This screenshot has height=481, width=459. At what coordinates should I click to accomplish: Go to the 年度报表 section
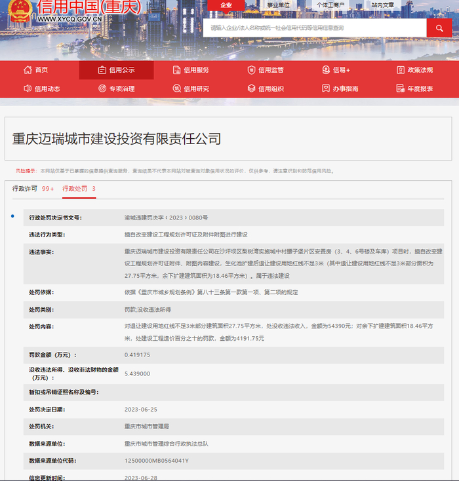tap(420, 88)
